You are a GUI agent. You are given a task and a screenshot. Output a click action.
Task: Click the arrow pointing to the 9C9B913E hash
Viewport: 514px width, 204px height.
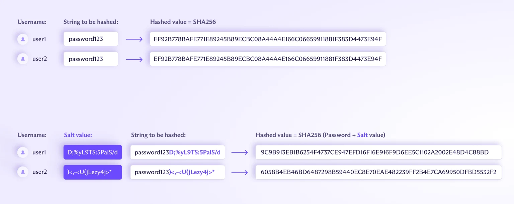(240, 152)
